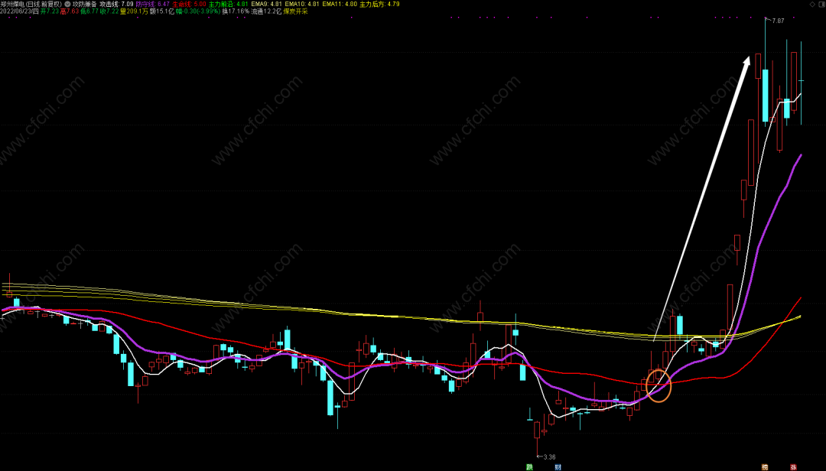Click the 7.87 high price marker

[778, 21]
